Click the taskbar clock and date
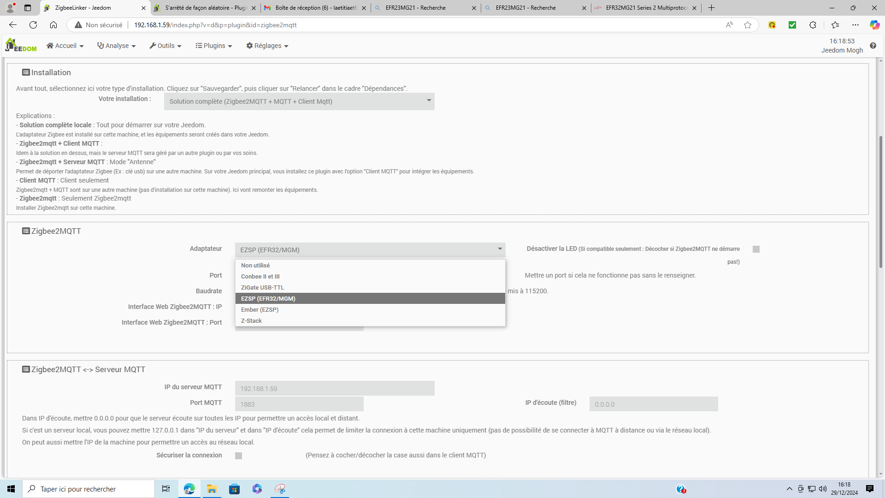 coord(844,489)
